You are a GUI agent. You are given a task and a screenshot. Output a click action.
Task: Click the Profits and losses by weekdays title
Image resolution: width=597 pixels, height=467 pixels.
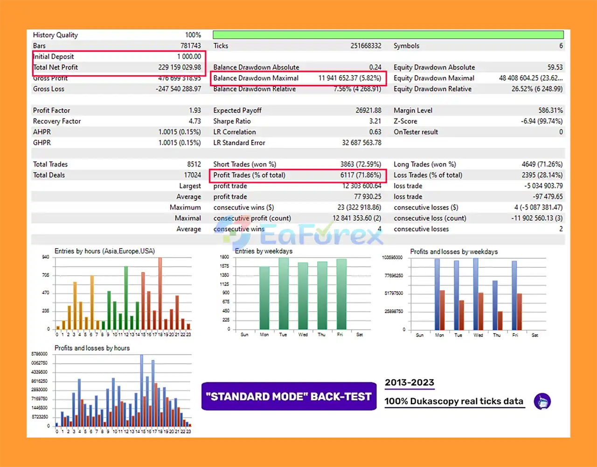tap(453, 251)
